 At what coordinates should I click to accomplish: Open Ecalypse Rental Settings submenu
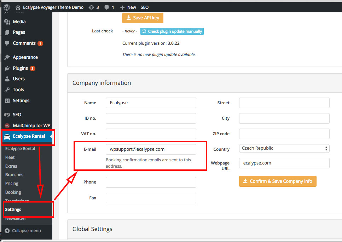(13, 210)
